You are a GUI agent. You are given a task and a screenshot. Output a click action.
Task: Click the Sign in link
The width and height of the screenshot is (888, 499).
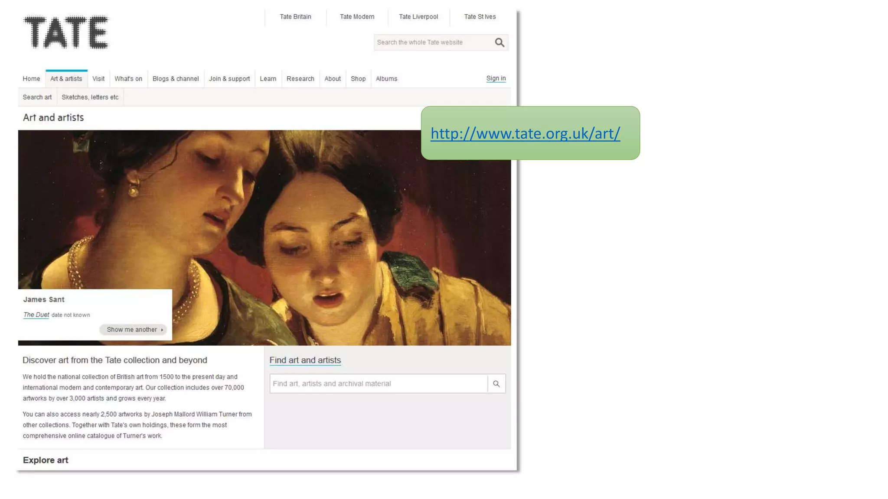[x=496, y=78]
